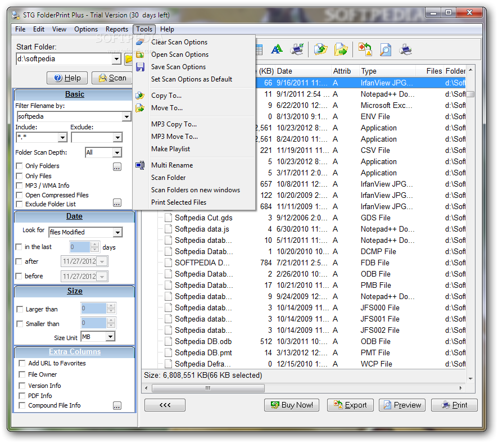Click the icon next to Copy To...

[x=140, y=95]
